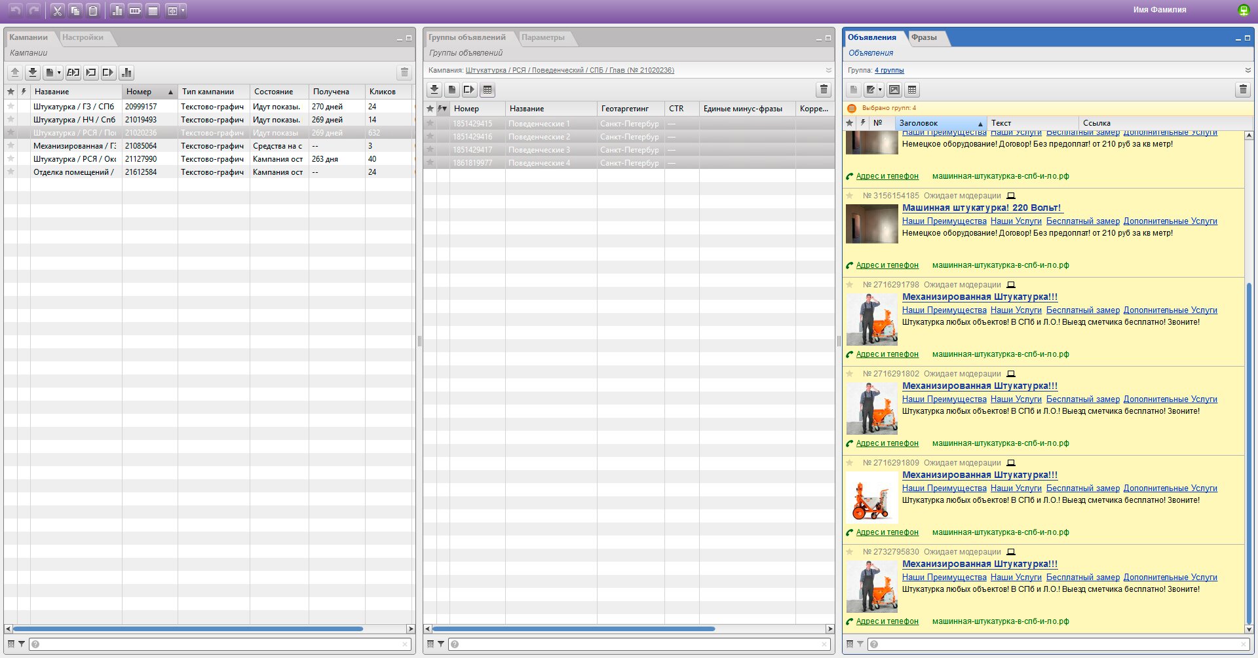The height and width of the screenshot is (658, 1258).
Task: Click the new ad group document icon
Action: tap(452, 90)
